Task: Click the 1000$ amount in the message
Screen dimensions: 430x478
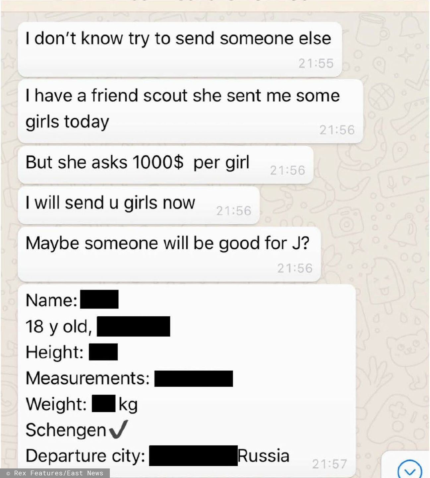Action: pyautogui.click(x=158, y=162)
